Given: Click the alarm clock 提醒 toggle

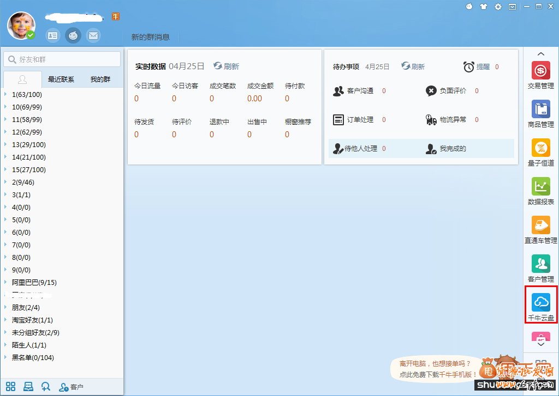Looking at the screenshot, I should [468, 66].
